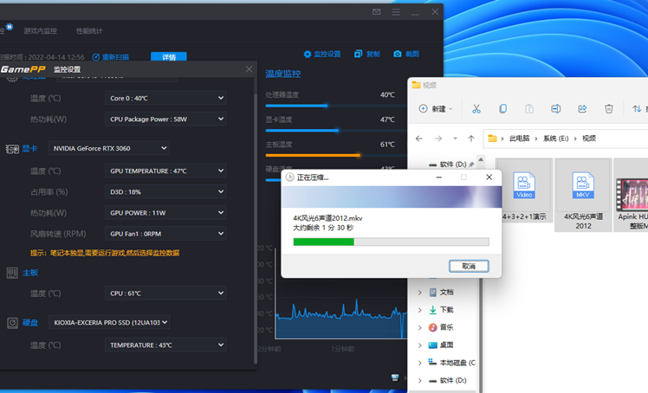Screen dimensions: 648x393
Task: Click the Paste icon in Explorer toolbar
Action: click(x=529, y=109)
